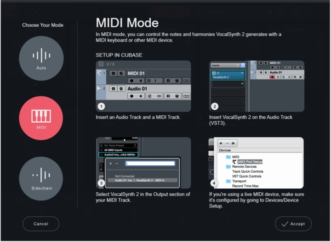331x242 pixels.
Task: Select the Audio 01 track name in step 1 image
Action: (137, 89)
